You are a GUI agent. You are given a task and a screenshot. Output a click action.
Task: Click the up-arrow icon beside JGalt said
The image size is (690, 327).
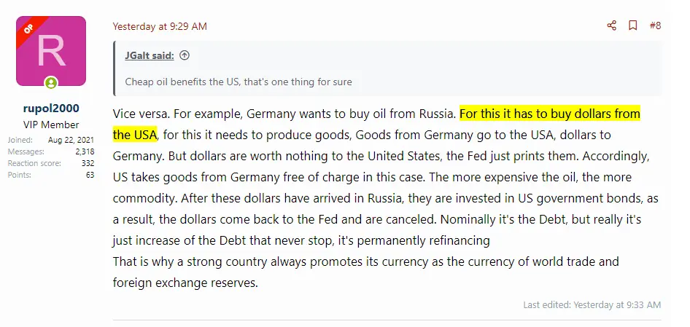click(x=185, y=55)
